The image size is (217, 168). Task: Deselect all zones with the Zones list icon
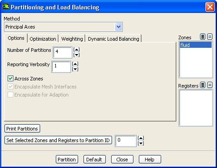tap(210, 37)
